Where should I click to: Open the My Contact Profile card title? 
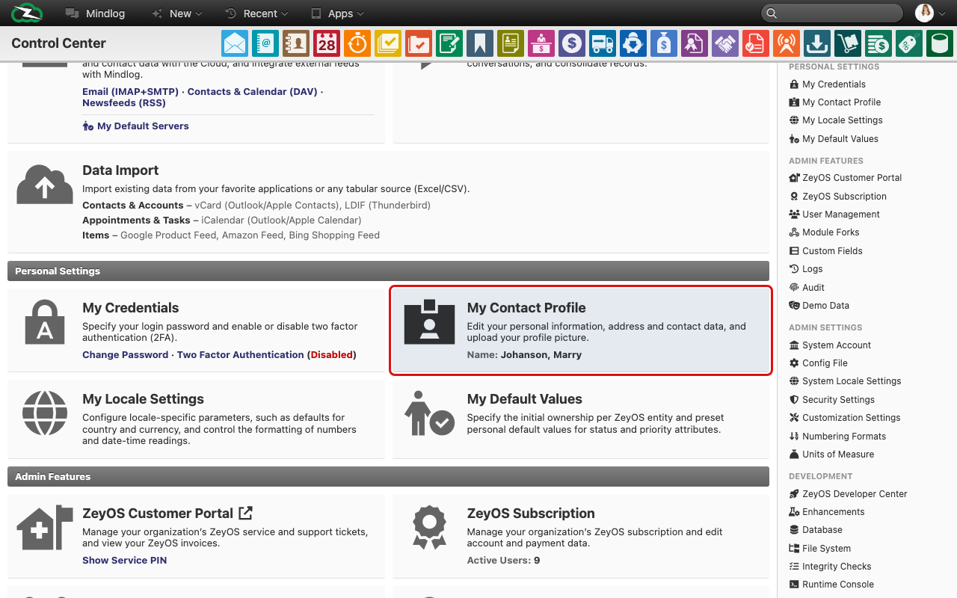tap(526, 308)
